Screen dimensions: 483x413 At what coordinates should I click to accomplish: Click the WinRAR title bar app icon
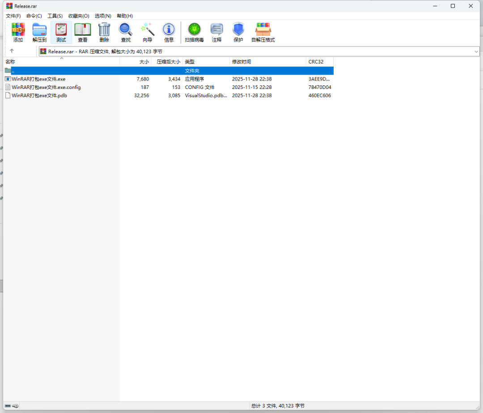click(x=9, y=6)
